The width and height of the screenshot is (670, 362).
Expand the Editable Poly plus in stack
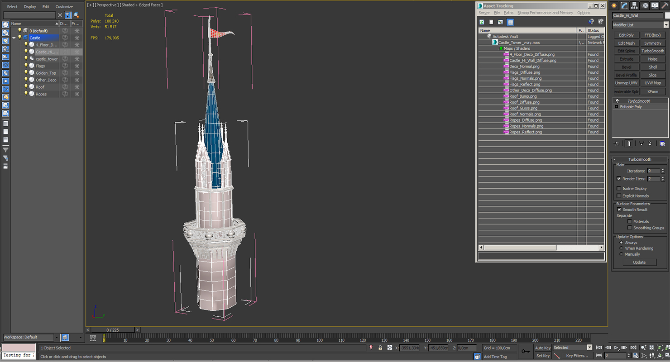[x=616, y=107]
